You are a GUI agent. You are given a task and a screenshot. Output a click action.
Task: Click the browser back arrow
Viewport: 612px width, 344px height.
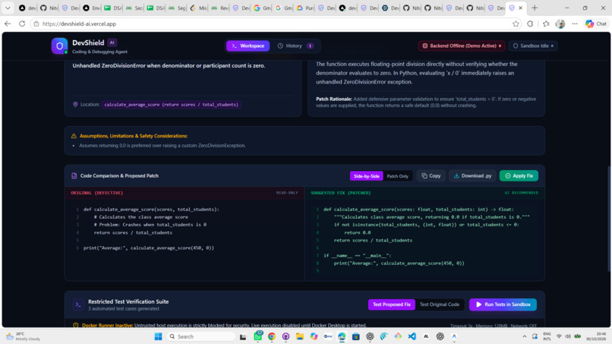point(8,24)
